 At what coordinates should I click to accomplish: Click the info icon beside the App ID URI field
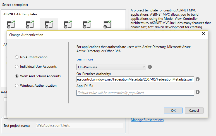198,92
